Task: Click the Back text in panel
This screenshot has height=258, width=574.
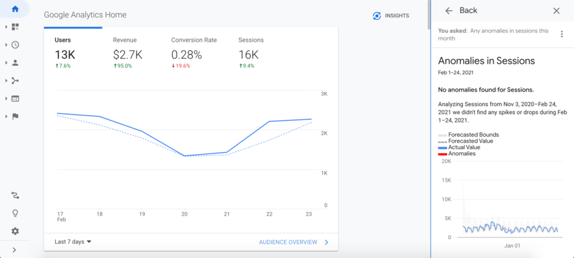Action: pos(468,11)
